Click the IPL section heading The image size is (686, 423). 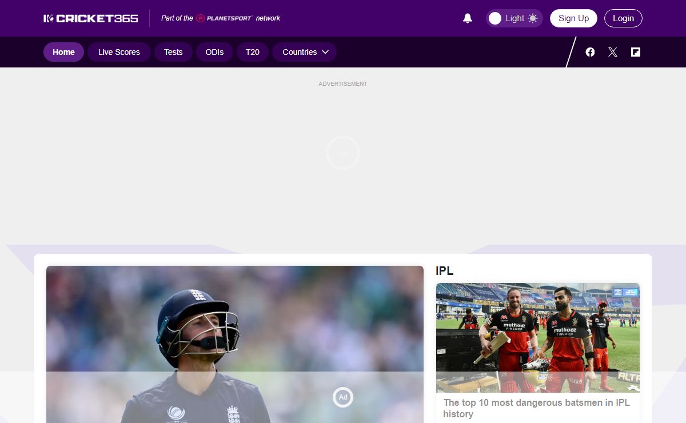coord(444,271)
